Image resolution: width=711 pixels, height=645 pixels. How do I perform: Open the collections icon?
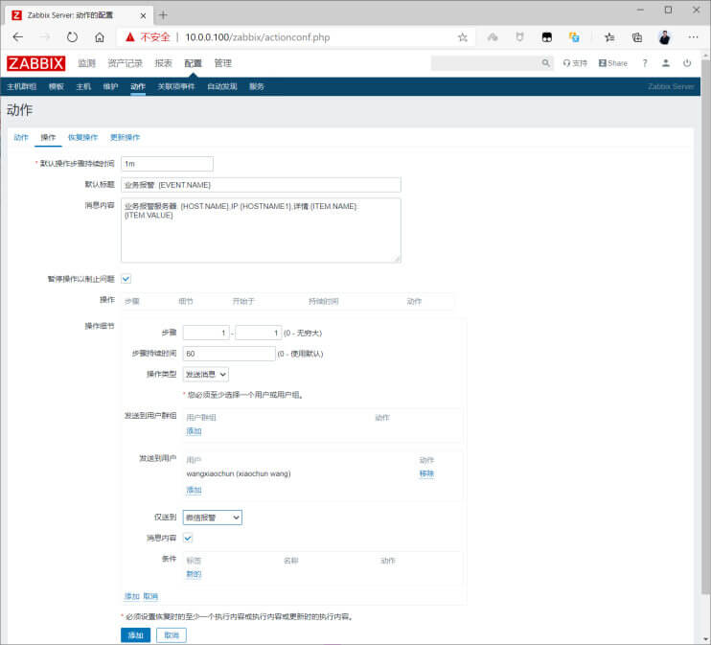click(637, 37)
